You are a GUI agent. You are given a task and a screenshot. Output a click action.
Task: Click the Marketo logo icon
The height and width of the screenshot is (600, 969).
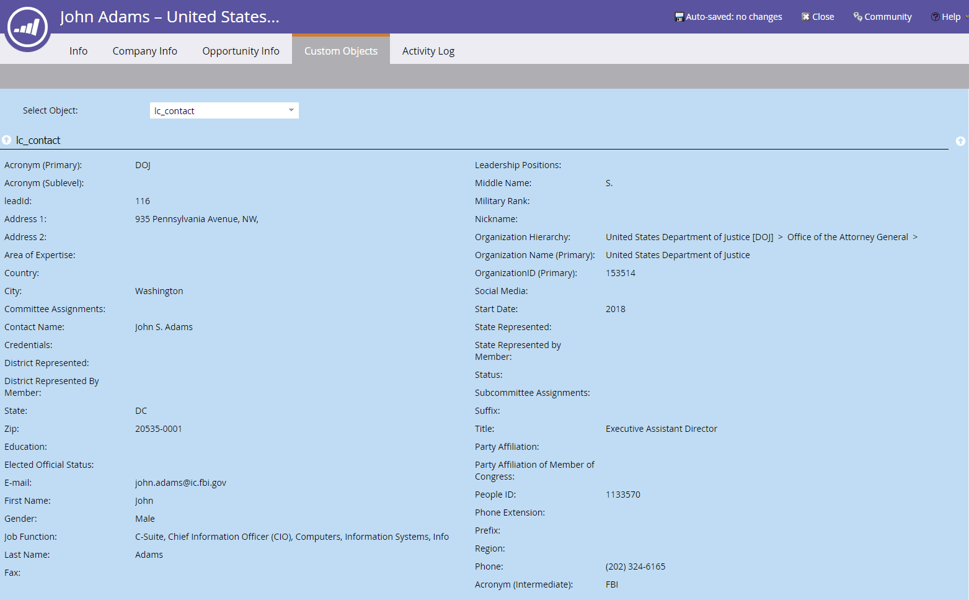[27, 27]
